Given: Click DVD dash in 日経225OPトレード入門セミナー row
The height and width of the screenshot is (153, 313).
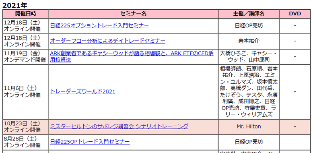Looking at the screenshot, I should point(295,142).
